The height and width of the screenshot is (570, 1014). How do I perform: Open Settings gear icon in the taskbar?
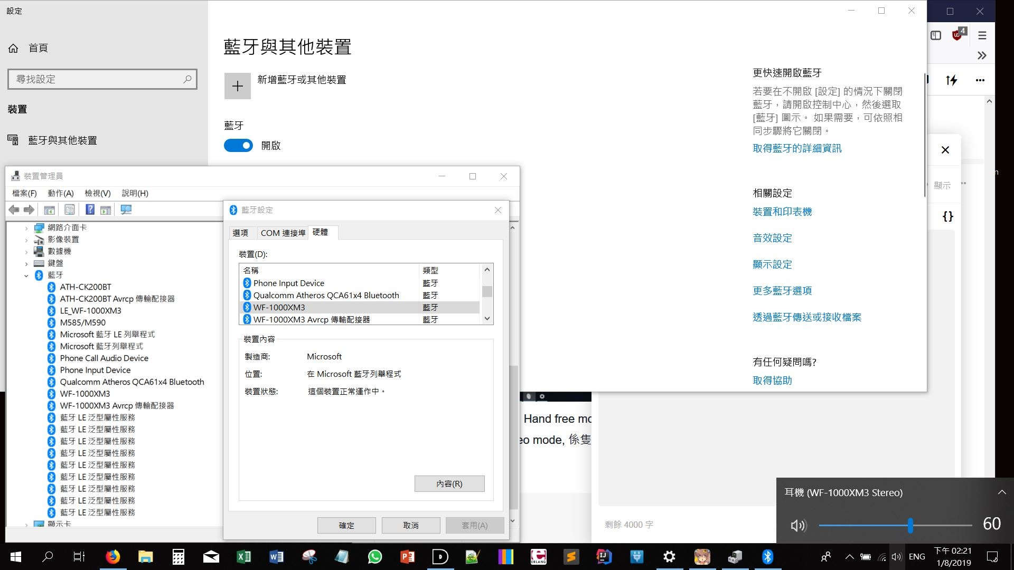coord(669,557)
